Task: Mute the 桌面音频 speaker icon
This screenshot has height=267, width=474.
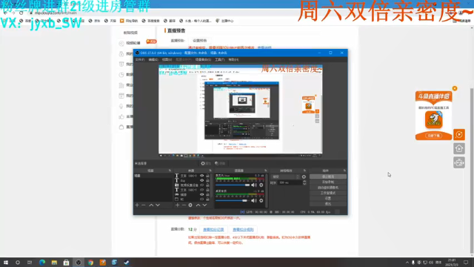Action: (254, 200)
